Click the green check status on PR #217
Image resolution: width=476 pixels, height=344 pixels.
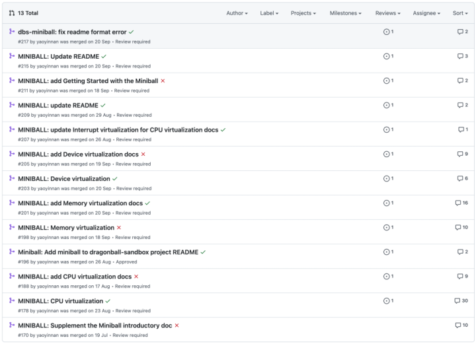(x=132, y=32)
